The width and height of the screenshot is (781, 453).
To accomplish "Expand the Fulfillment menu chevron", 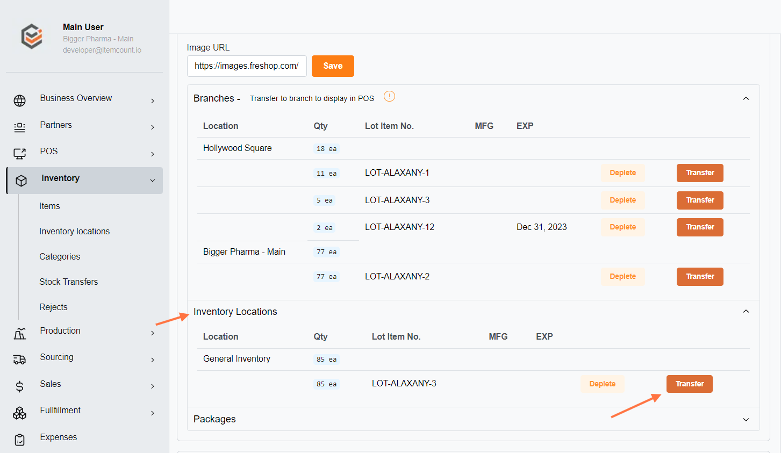I will click(x=153, y=413).
